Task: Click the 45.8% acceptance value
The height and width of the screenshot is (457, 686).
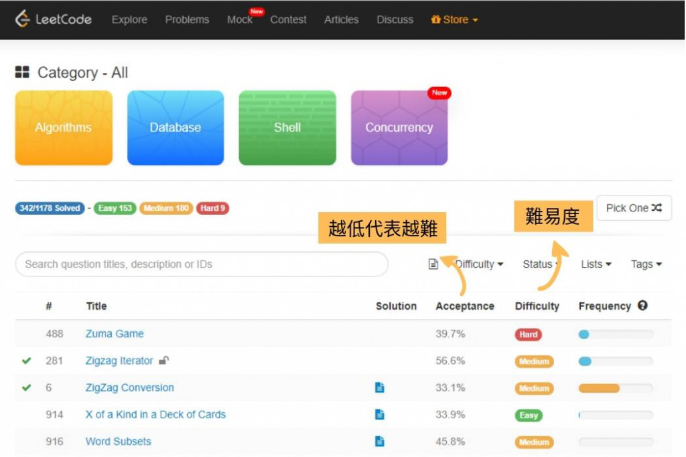Action: [450, 441]
